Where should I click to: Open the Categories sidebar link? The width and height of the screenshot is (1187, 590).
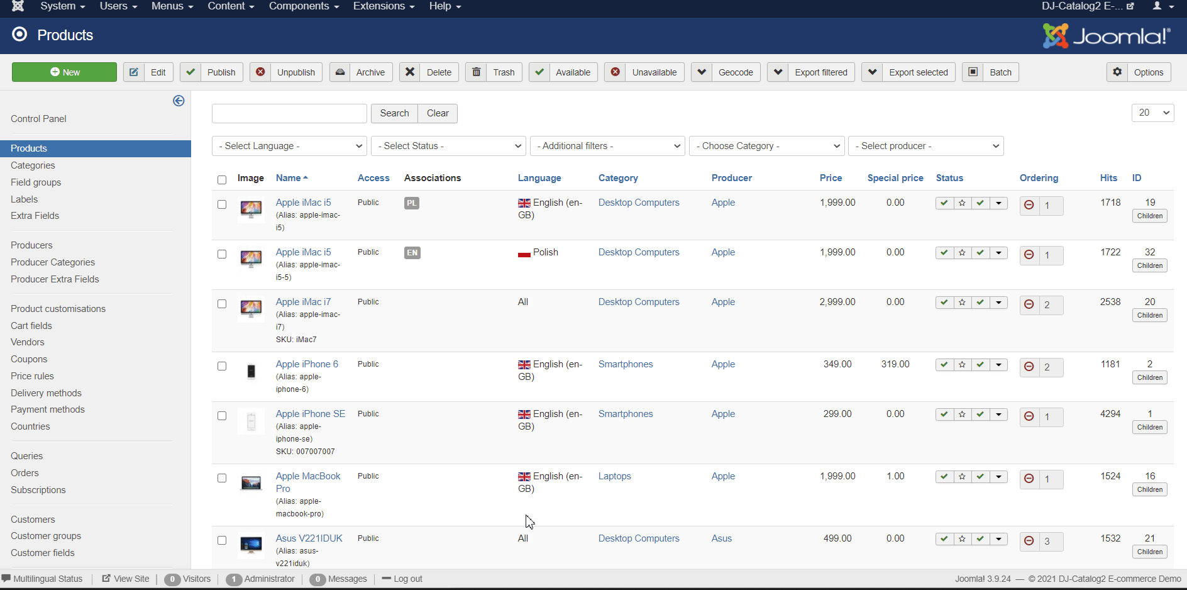pyautogui.click(x=33, y=165)
